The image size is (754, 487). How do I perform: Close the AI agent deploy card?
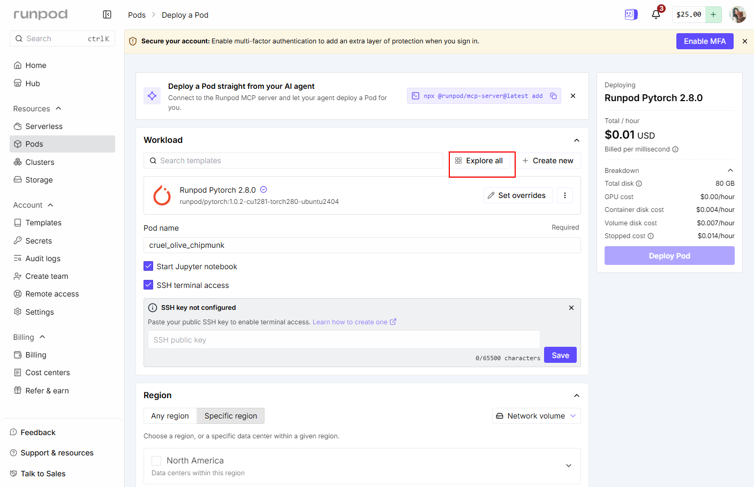(573, 96)
